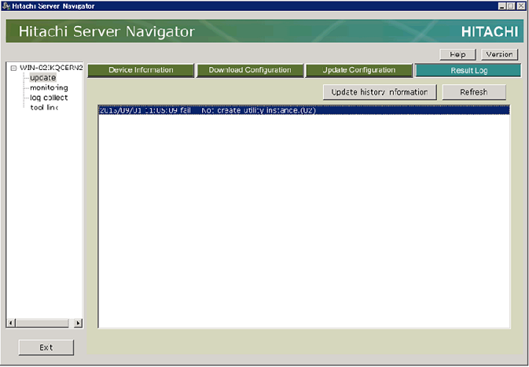
Task: Show Version information
Action: click(x=500, y=54)
